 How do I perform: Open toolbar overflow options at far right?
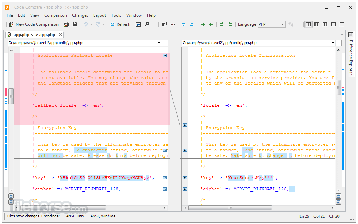352,27
